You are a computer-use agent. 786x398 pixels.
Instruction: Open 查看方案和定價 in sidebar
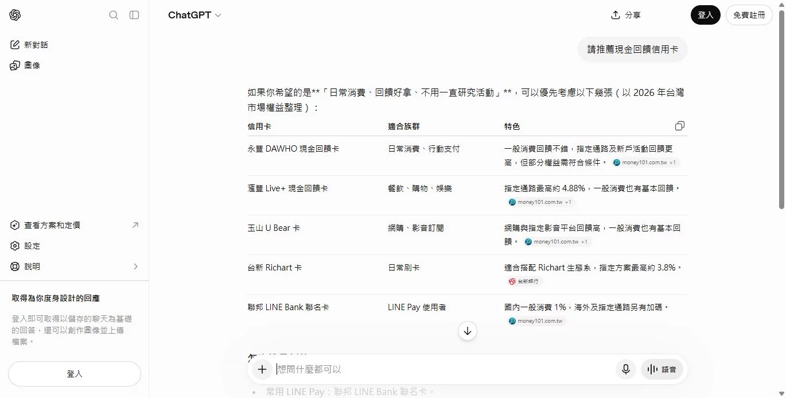75,225
